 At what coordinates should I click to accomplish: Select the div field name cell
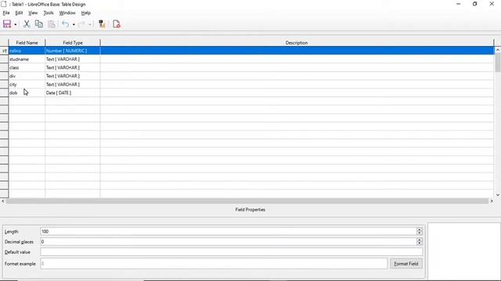tap(27, 76)
